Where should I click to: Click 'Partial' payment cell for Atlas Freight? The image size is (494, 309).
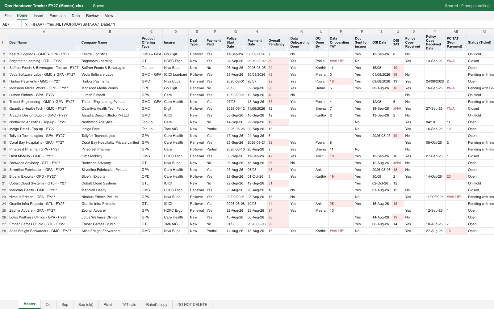[215, 231]
